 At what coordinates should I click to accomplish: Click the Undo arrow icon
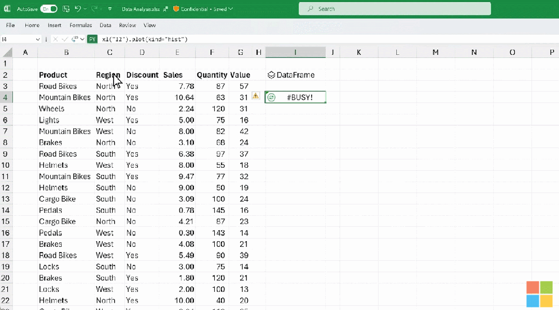(x=78, y=9)
